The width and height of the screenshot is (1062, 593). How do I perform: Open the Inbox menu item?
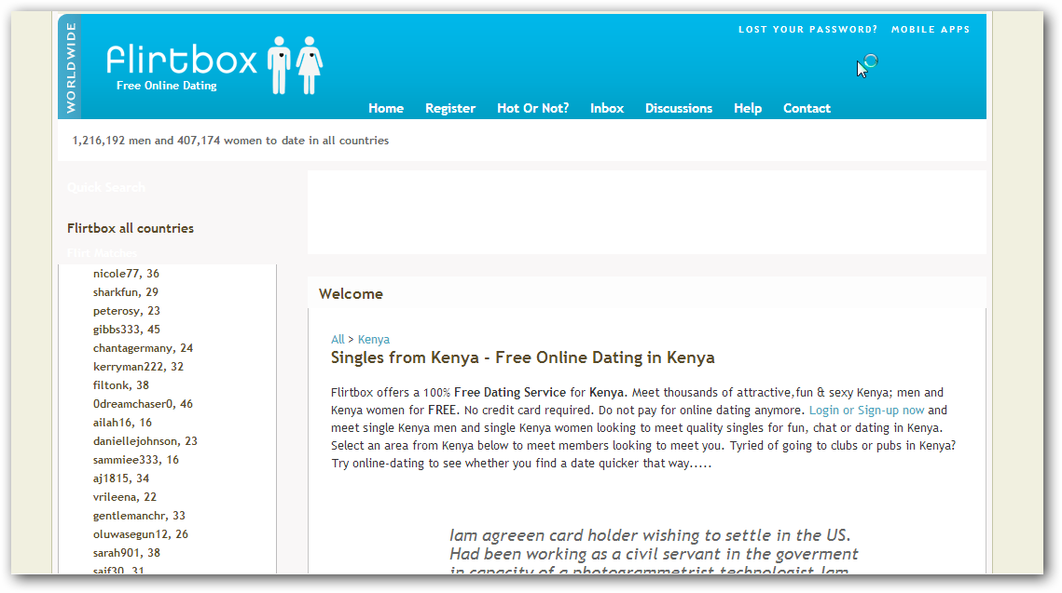click(607, 108)
